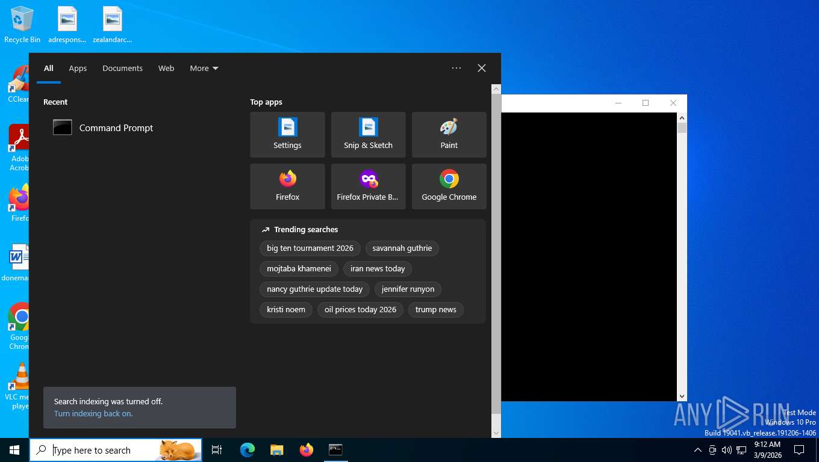Open Settings from Top apps
Screen dimensions: 819x462
[x=287, y=135]
